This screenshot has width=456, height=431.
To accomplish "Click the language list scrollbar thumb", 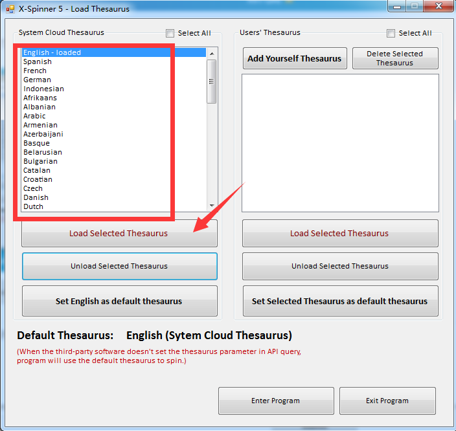I will coord(211,81).
